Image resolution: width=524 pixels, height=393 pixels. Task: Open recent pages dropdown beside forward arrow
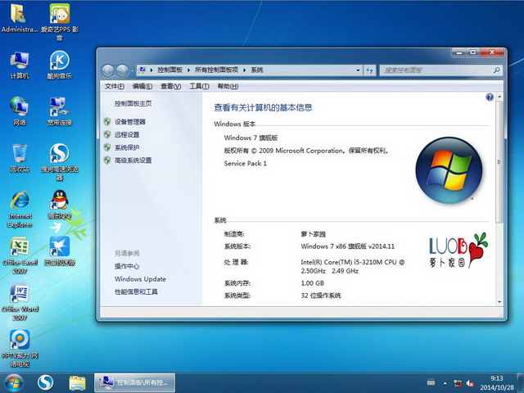pyautogui.click(x=133, y=70)
